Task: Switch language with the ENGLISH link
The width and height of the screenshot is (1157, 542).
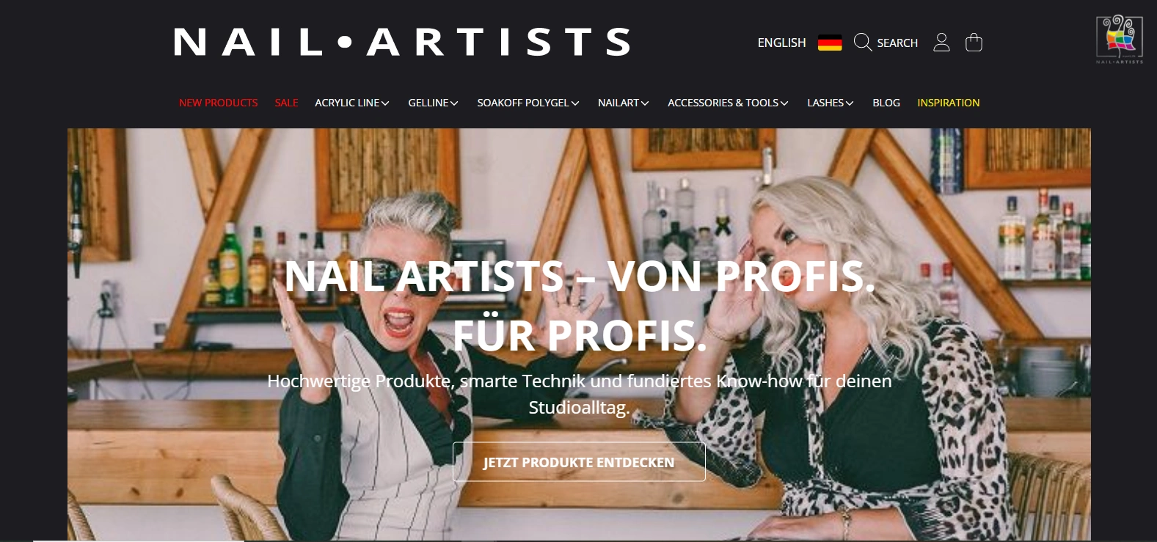Action: (781, 43)
